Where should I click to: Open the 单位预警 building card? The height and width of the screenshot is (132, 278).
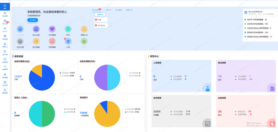(246, 76)
